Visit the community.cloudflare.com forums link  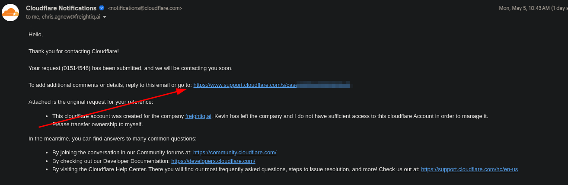(x=235, y=153)
